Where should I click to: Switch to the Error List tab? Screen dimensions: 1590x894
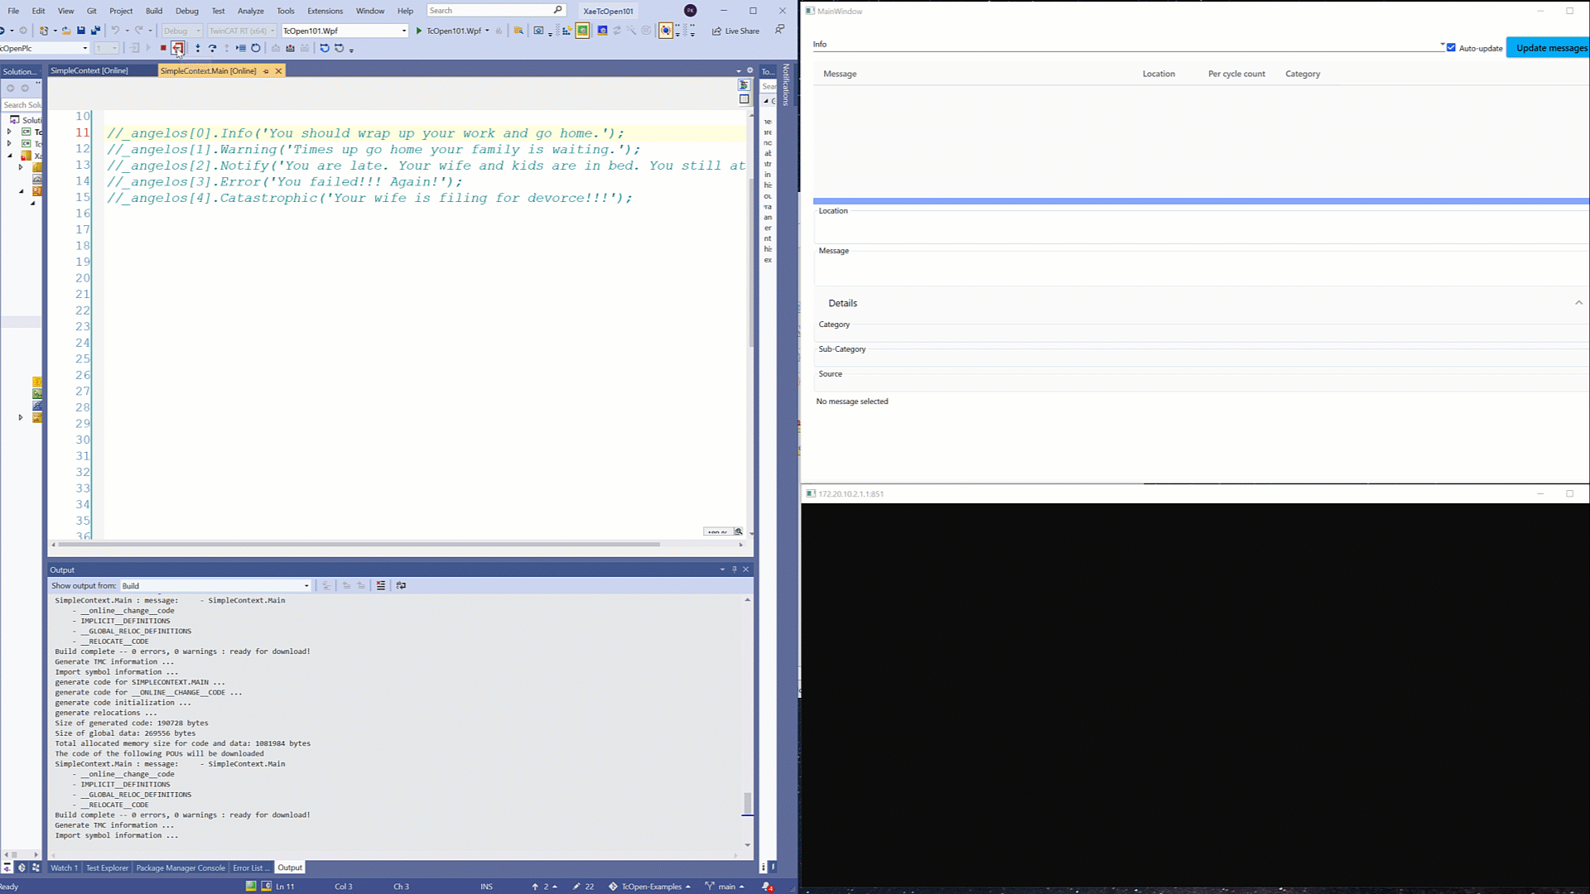pyautogui.click(x=248, y=868)
